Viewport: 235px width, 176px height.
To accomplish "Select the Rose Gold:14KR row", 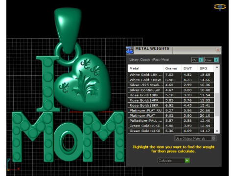I will pyautogui.click(x=171, y=100).
